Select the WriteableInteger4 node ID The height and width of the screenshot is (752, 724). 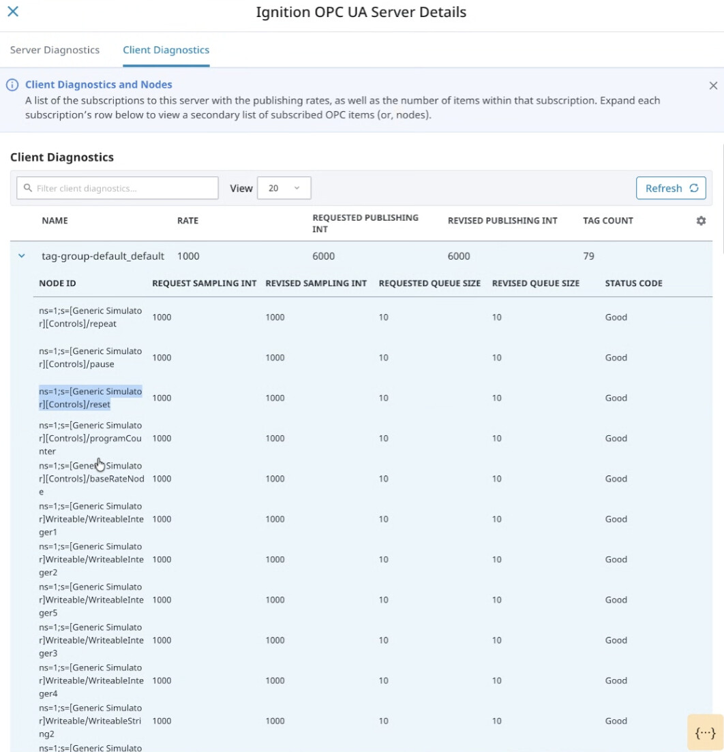pyautogui.click(x=91, y=680)
